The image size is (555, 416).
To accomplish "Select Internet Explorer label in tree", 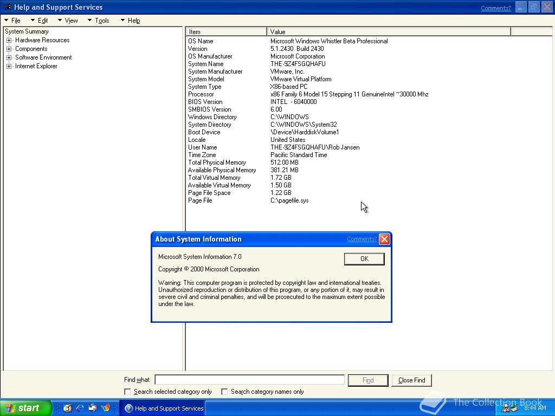I will click(36, 66).
